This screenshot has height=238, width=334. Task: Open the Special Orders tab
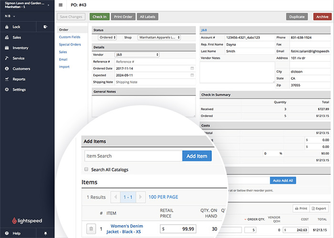tap(70, 44)
